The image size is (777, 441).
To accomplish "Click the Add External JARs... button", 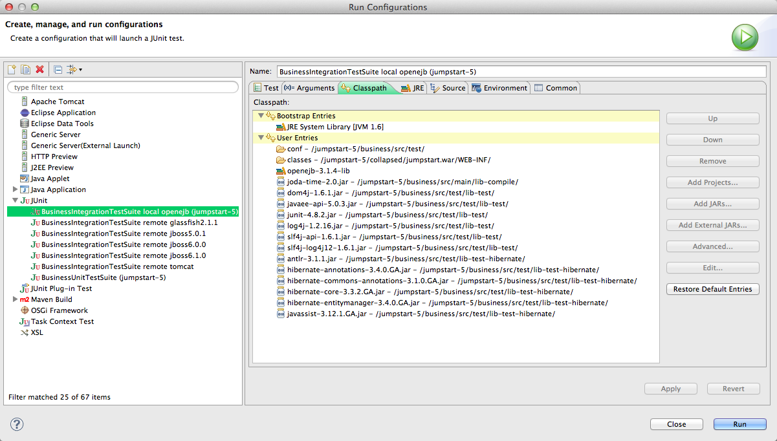I will [x=713, y=225].
